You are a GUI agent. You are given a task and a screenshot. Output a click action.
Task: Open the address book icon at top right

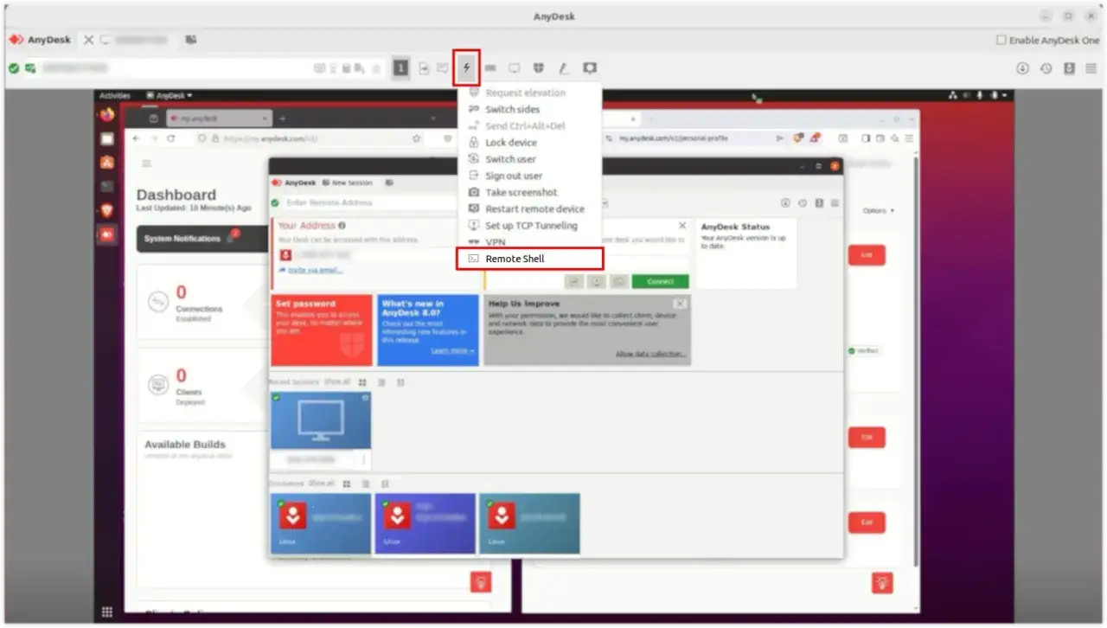pyautogui.click(x=1069, y=68)
